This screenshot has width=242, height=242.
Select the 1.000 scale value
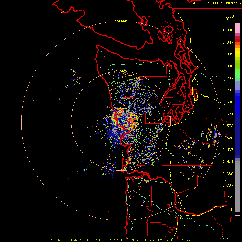coord(228,30)
